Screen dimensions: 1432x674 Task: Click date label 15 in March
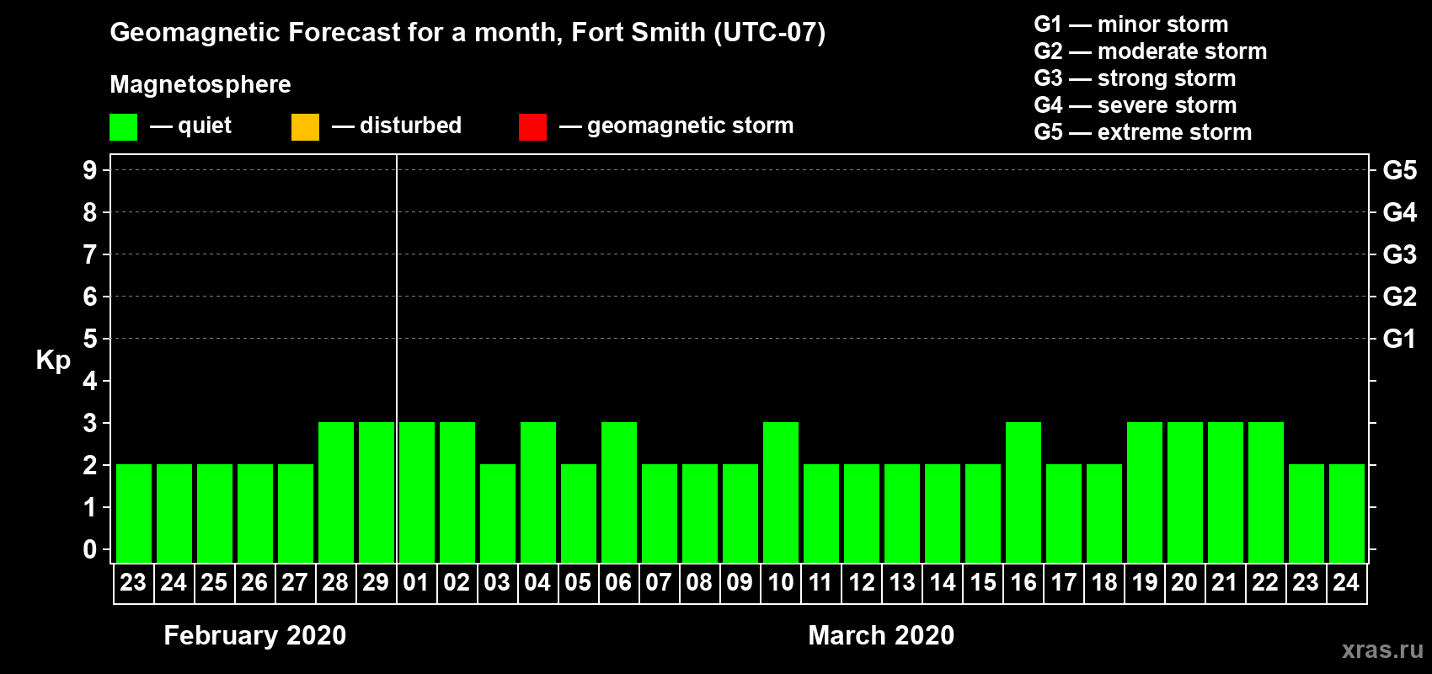pos(982,582)
